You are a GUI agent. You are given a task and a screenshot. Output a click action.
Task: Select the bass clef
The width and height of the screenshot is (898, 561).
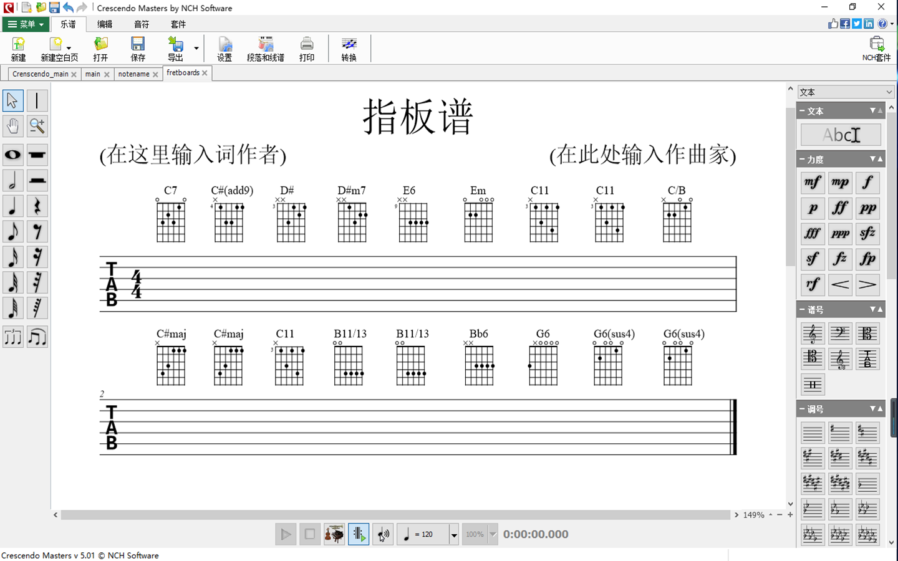click(840, 333)
